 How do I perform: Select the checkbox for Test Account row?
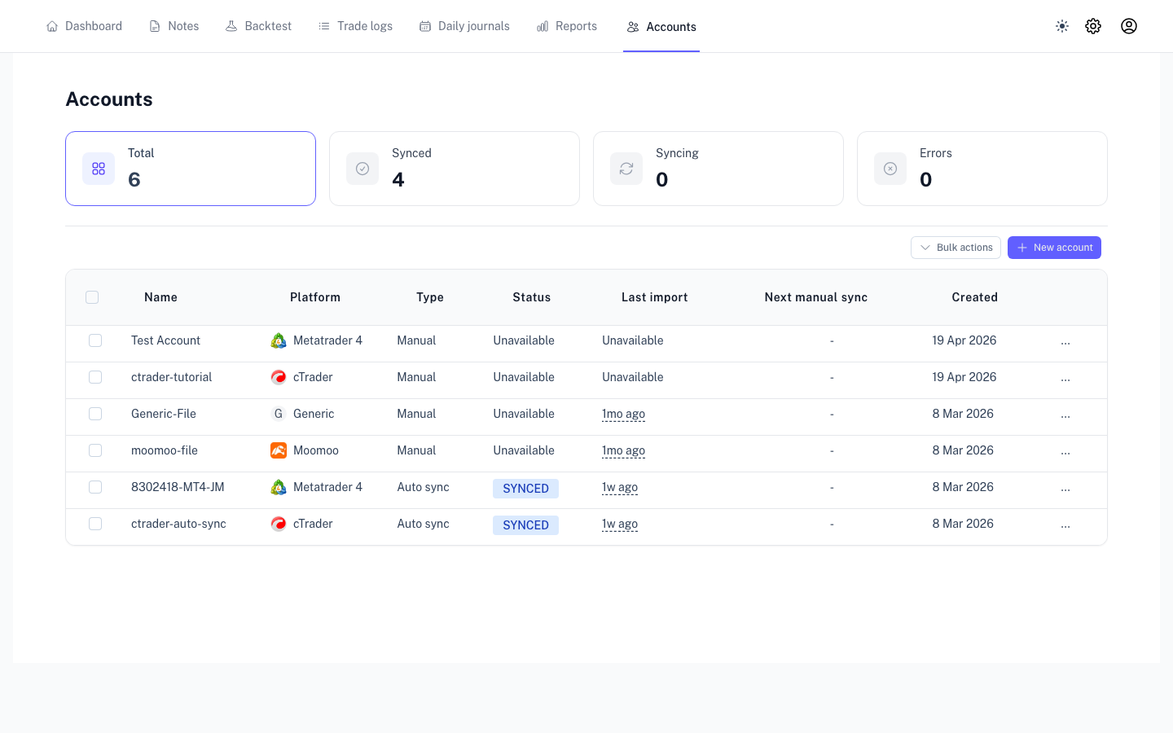tap(95, 340)
